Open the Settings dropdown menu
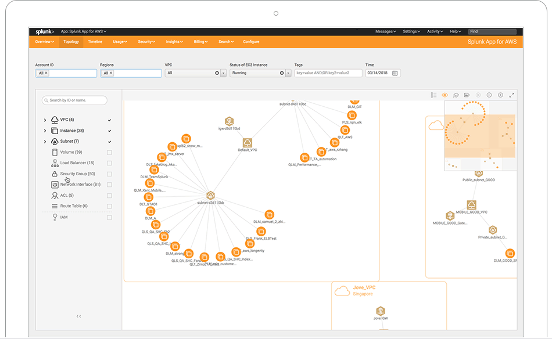Screen dimensions: 552x339 (x=411, y=31)
